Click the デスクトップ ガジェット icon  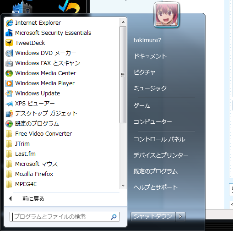[9, 114]
